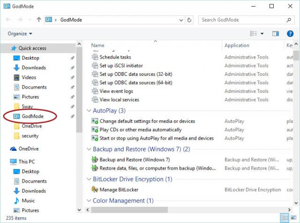The width and height of the screenshot is (300, 223).
Task: Go up one folder level with the up arrow
Action: tap(39, 20)
